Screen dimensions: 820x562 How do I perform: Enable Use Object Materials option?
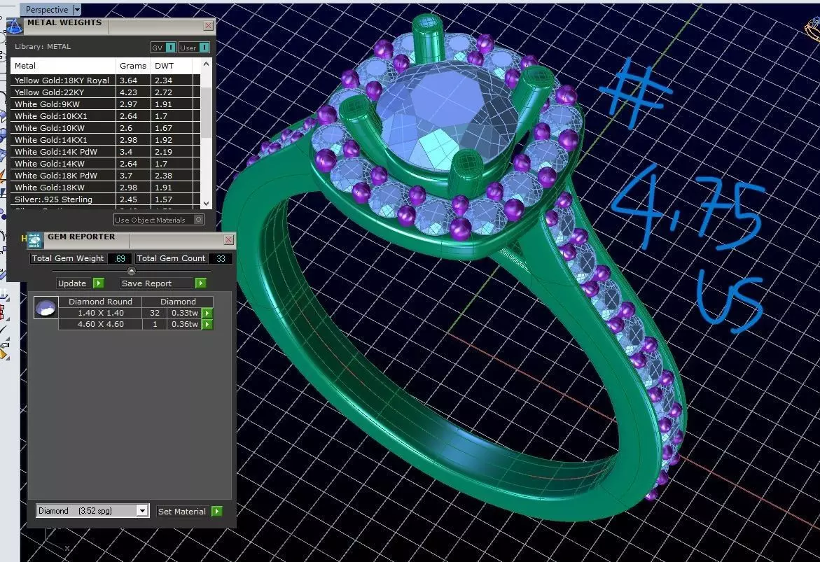pyautogui.click(x=199, y=220)
